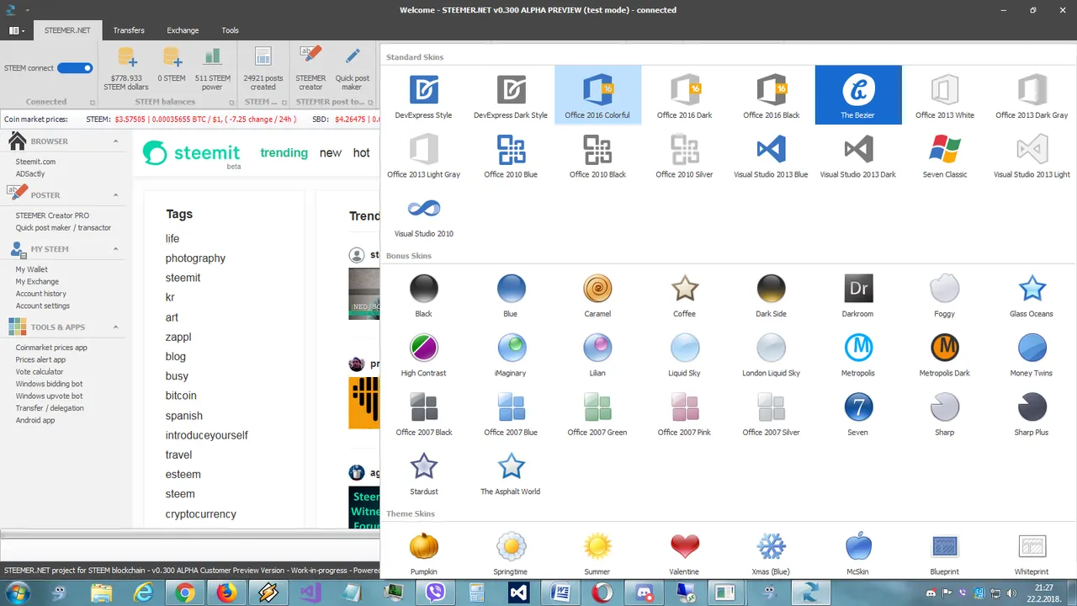Open Steemit.com sidebar link

pyautogui.click(x=35, y=162)
